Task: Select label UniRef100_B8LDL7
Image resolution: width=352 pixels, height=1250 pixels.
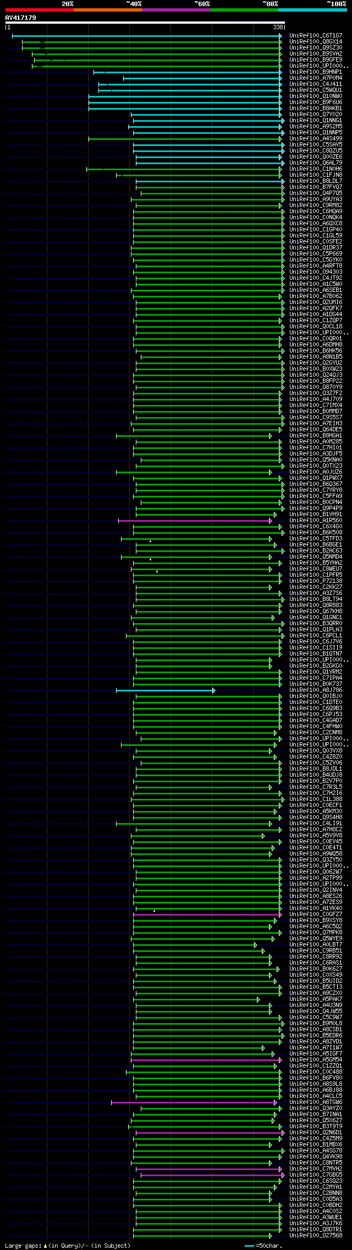Action: [315, 181]
